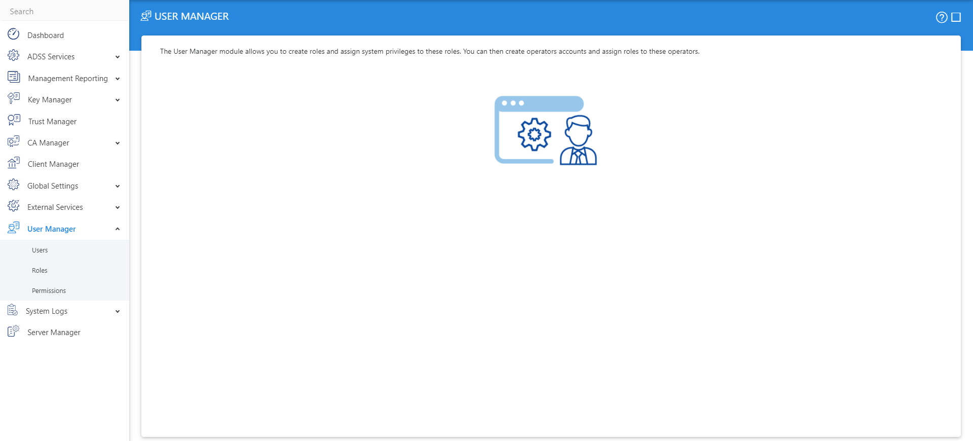Click the Trust Manager certificate icon
This screenshot has height=441, width=973.
click(14, 121)
